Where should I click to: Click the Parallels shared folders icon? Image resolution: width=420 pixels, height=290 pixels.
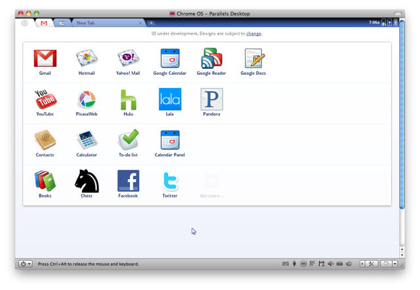[x=348, y=264]
